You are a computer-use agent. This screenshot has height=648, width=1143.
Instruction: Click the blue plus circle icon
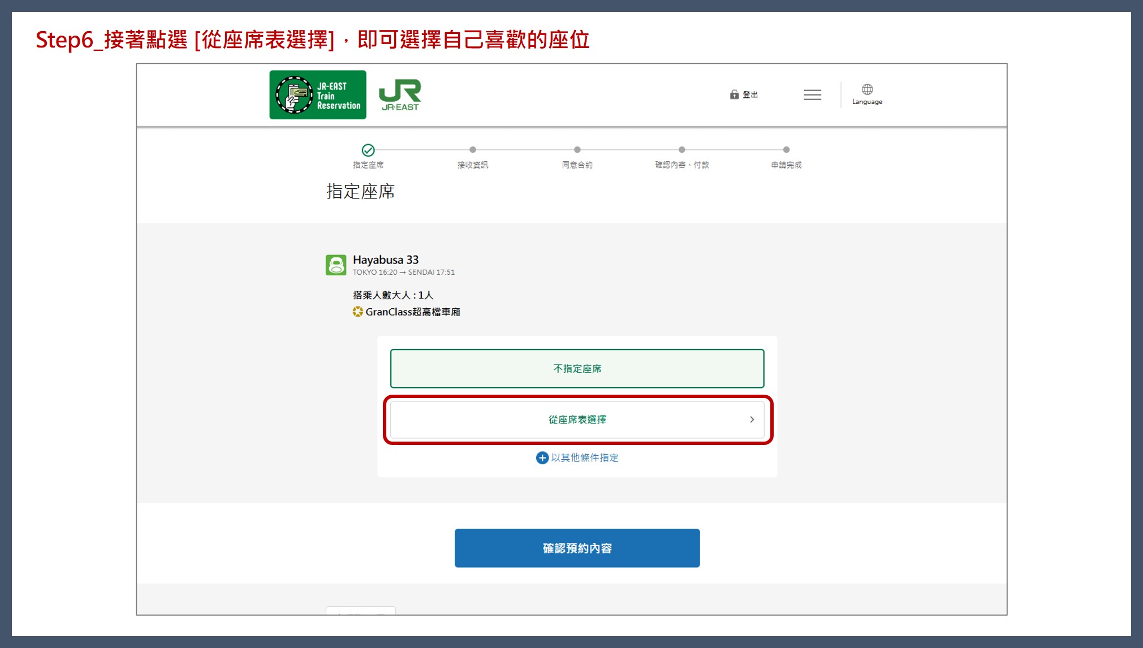tap(542, 457)
